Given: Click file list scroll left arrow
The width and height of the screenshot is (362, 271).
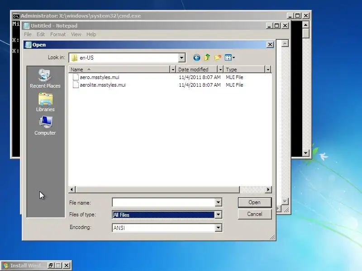Looking at the screenshot, I should pos(72,189).
